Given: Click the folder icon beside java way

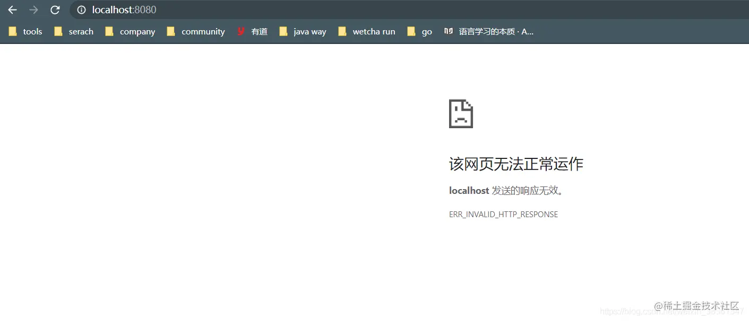Looking at the screenshot, I should click(x=283, y=31).
